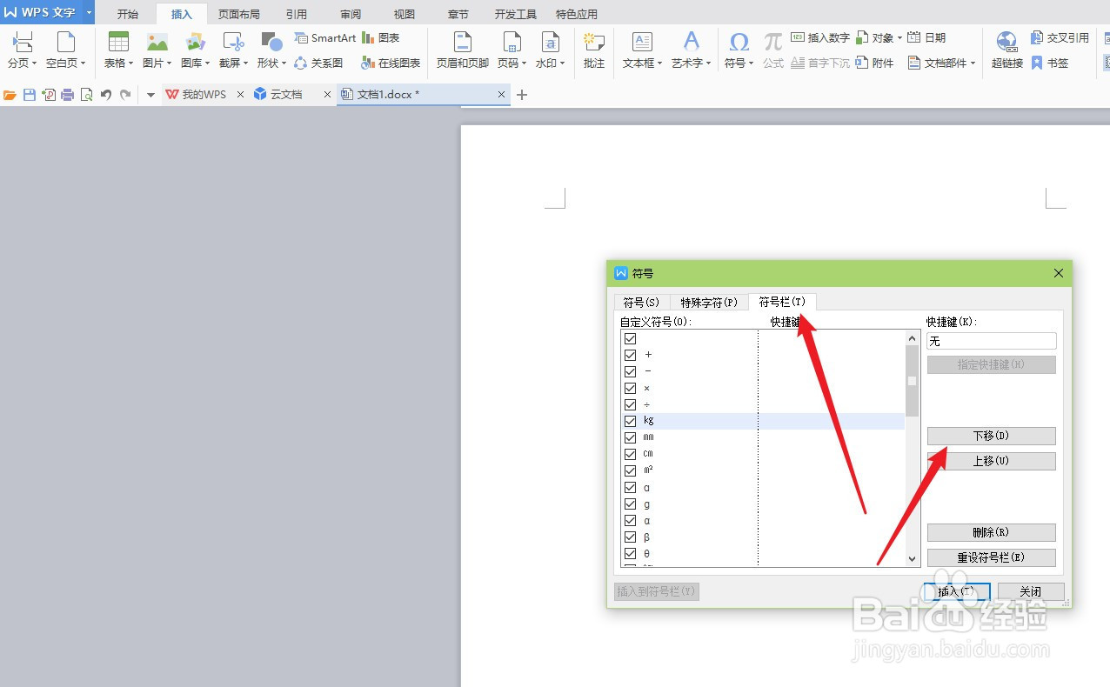Image resolution: width=1110 pixels, height=687 pixels.
Task: Click the undo arrow icon
Action: click(105, 95)
